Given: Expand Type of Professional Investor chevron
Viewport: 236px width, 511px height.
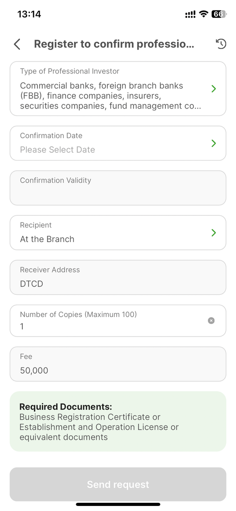Looking at the screenshot, I should coord(214,89).
